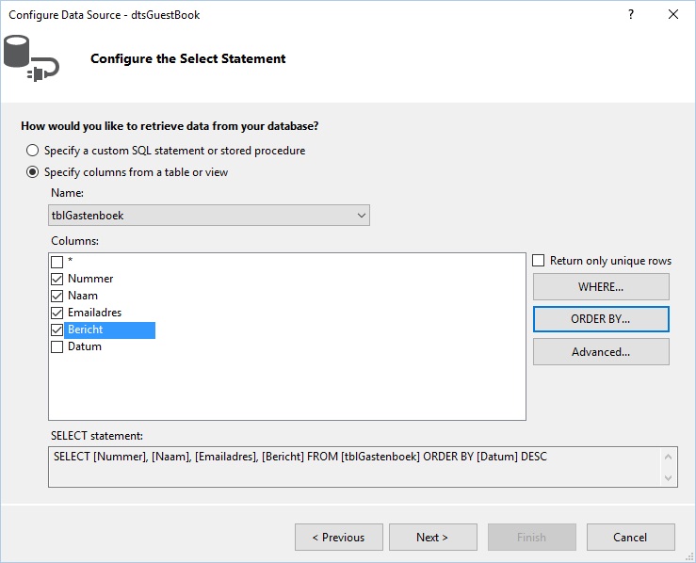
Task: Close the Configure Data Source dialog
Action: [x=672, y=14]
